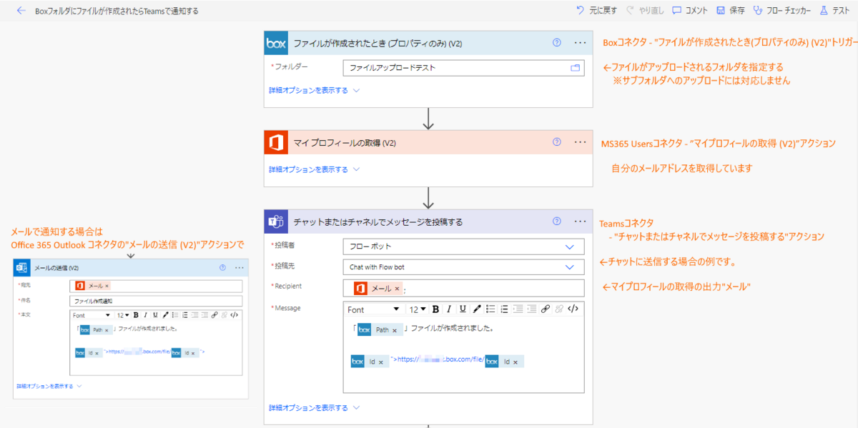Open the 投稿者 dropdown showing フロー ボット
The height and width of the screenshot is (428, 858).
[463, 246]
